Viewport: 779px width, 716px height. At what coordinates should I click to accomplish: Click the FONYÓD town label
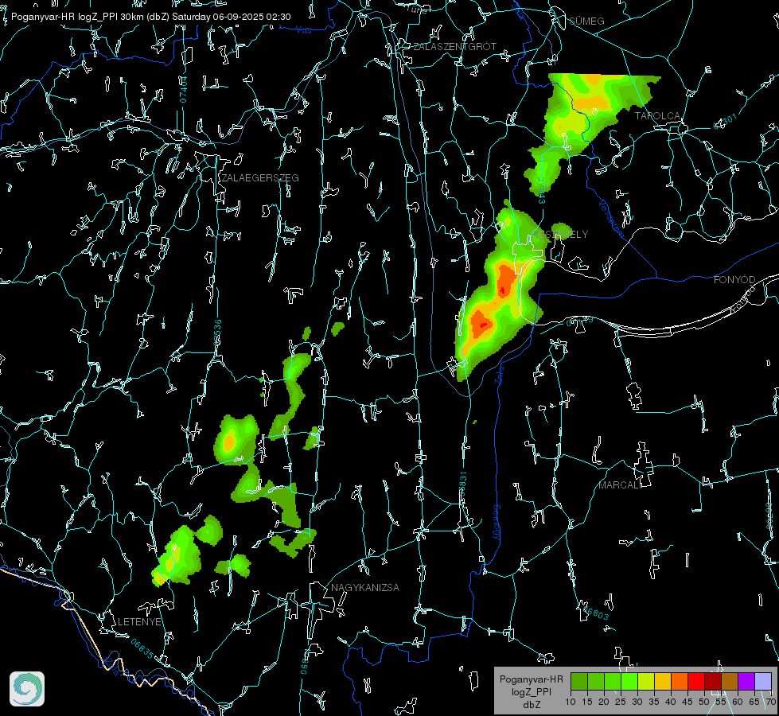tap(734, 280)
